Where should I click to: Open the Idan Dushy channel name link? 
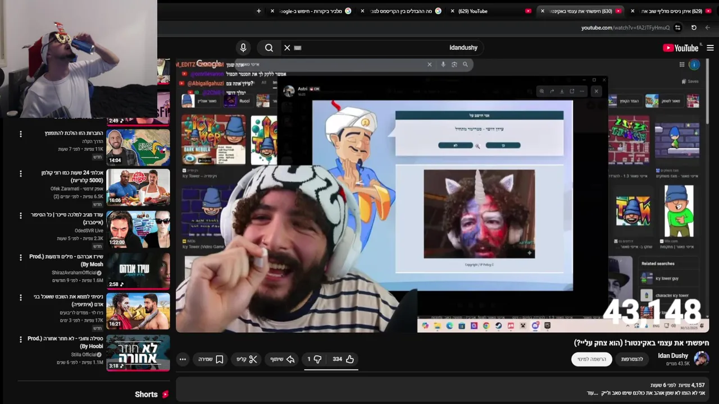tap(673, 356)
